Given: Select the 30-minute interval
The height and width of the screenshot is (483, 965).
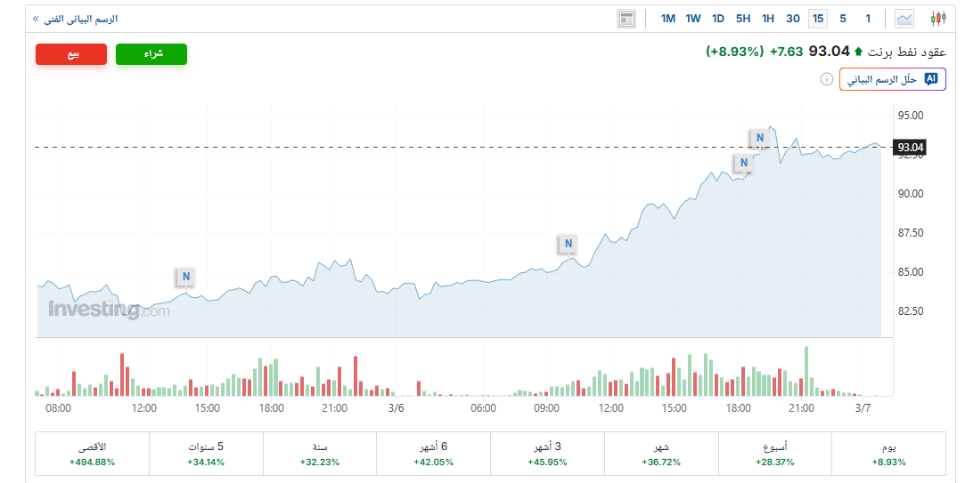Looking at the screenshot, I should [x=793, y=19].
